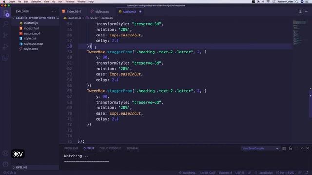Click the feedback icon in the status bar
This screenshot has height=175, width=312.
point(300,173)
